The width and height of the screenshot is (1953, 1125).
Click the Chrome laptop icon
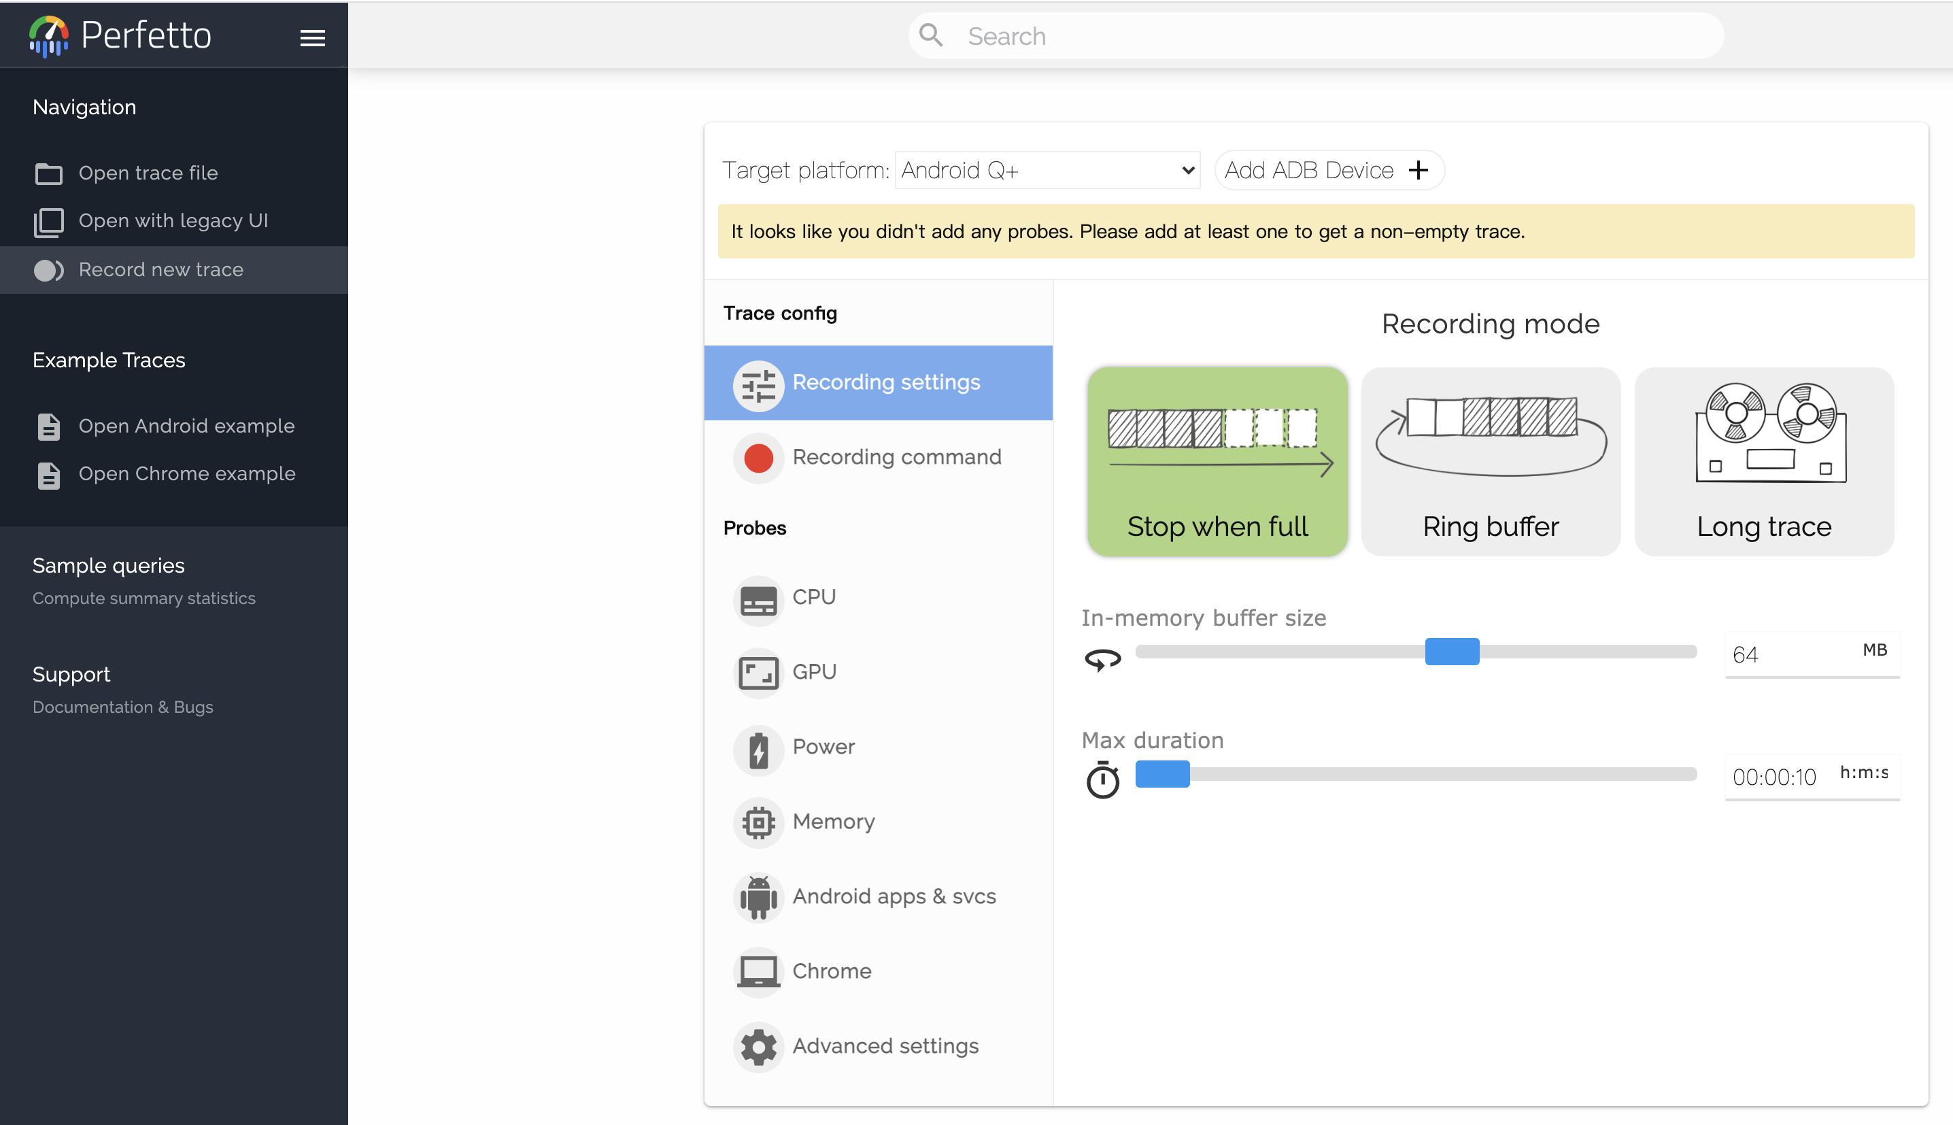pyautogui.click(x=758, y=972)
